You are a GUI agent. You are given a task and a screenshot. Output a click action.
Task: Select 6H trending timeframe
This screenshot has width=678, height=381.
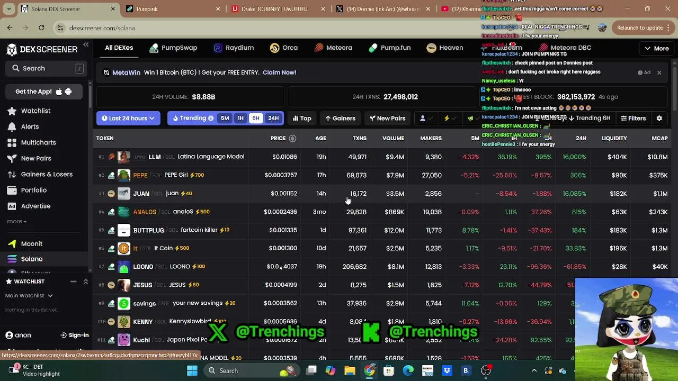[256, 119]
